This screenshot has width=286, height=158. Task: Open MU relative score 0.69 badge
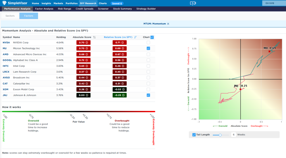tap(120, 48)
